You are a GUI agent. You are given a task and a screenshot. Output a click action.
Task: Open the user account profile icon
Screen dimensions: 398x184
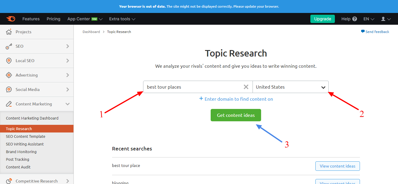click(383, 19)
